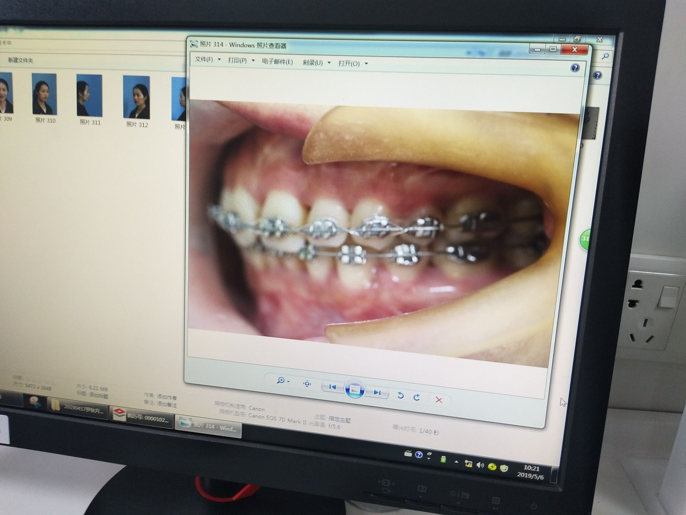Image resolution: width=686 pixels, height=515 pixels.
Task: Delete the photo with the red X
Action: point(439,400)
